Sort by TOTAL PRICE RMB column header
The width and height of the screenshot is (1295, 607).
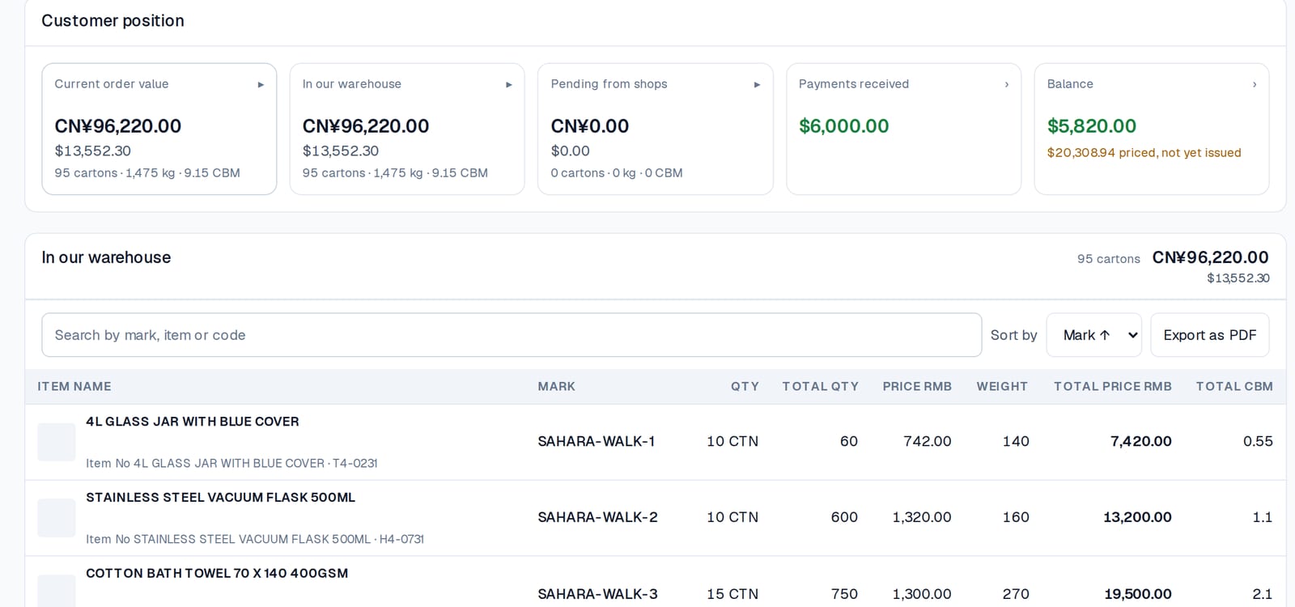(1112, 387)
